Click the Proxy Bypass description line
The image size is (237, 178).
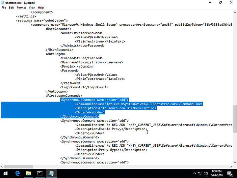[x=111, y=150]
